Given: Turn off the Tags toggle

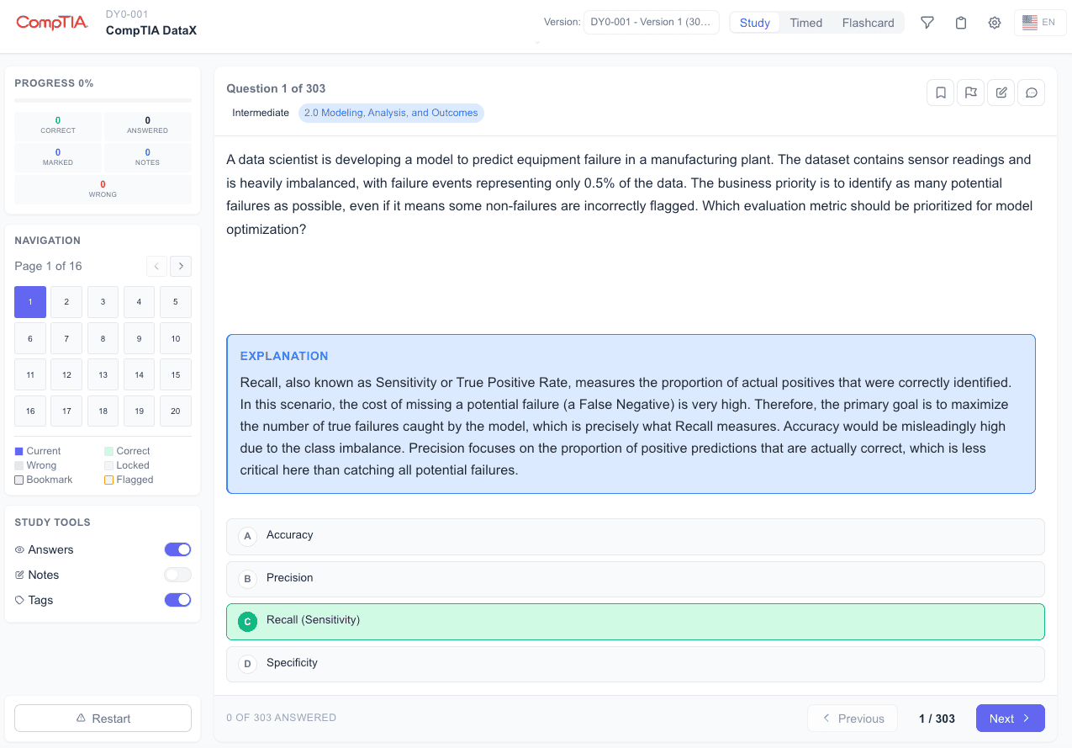Looking at the screenshot, I should 177,599.
